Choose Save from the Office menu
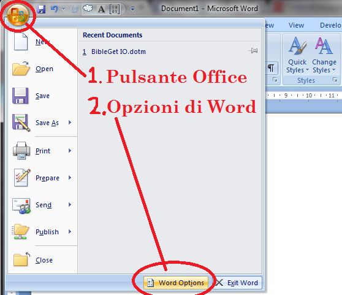 click(42, 96)
